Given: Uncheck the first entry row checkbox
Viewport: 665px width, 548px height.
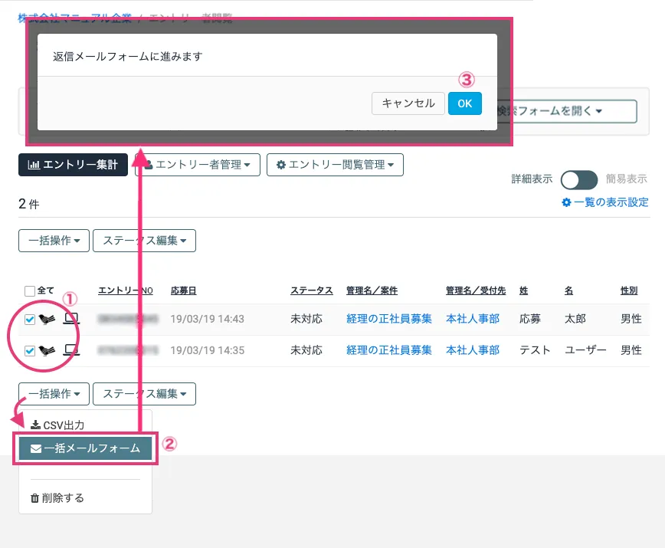Looking at the screenshot, I should pyautogui.click(x=30, y=320).
